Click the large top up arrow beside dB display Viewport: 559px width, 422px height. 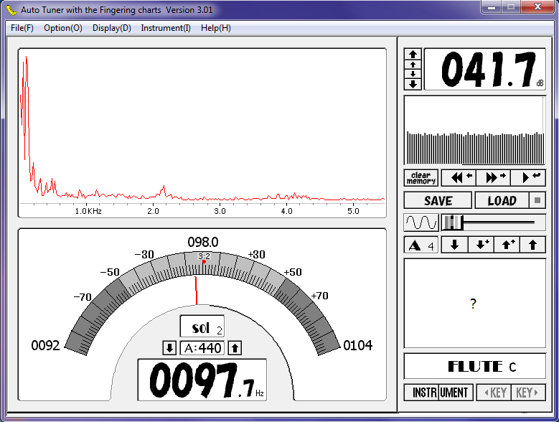coord(413,55)
